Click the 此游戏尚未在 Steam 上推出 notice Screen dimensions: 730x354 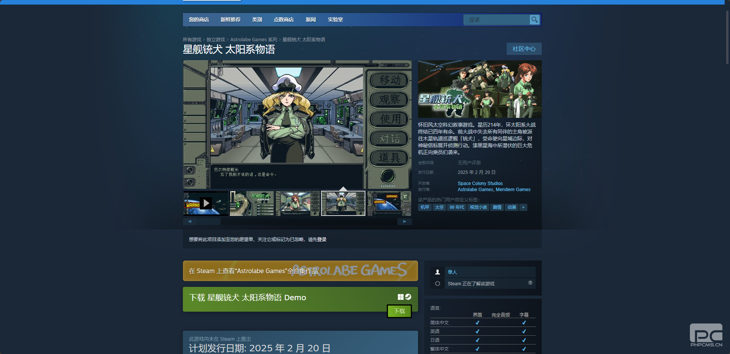pos(220,339)
